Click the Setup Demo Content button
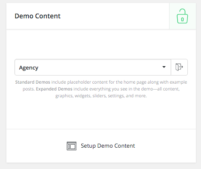Viewport: 201px width, 169px height. [101, 146]
